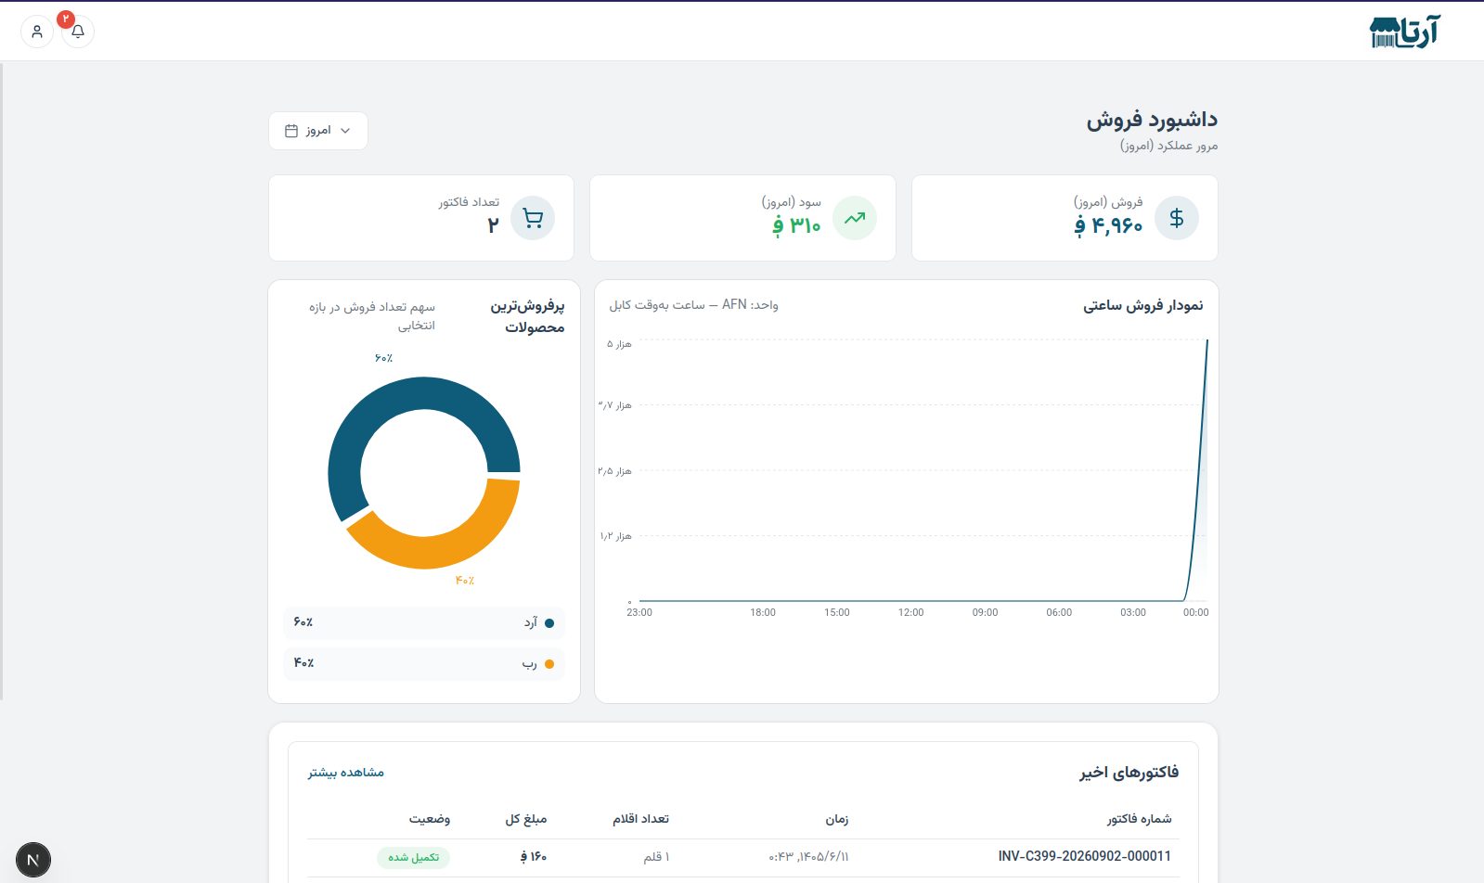Click the داشبورد فروش page title

tap(1152, 120)
